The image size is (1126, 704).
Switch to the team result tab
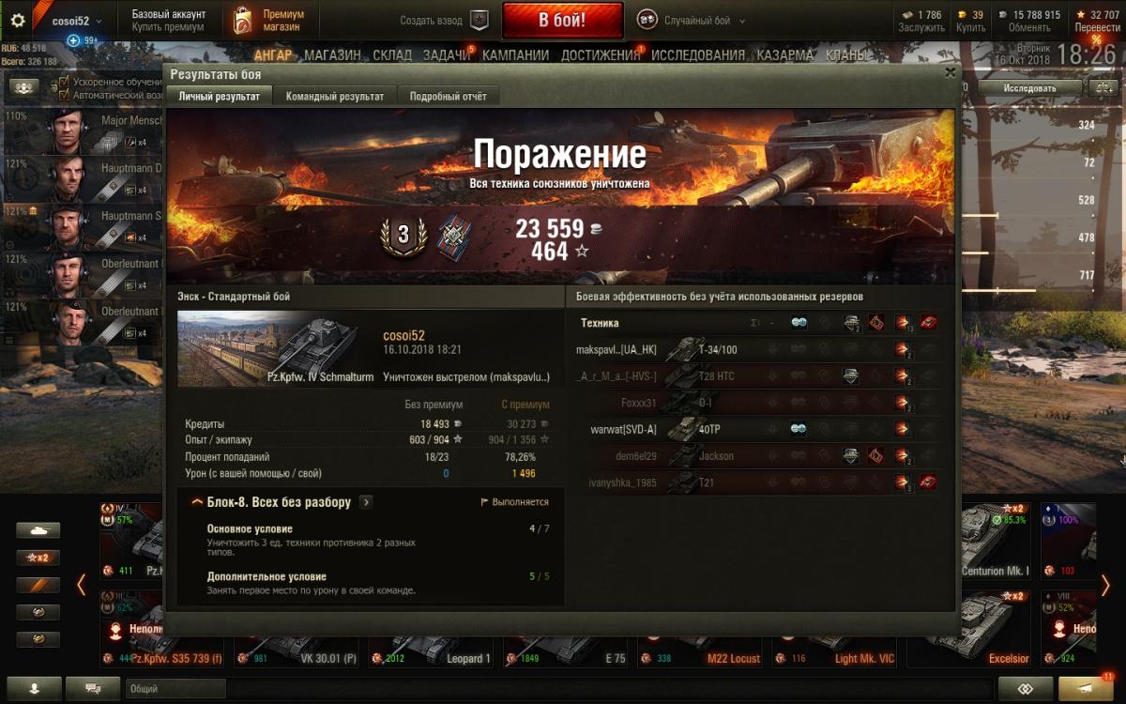point(335,97)
